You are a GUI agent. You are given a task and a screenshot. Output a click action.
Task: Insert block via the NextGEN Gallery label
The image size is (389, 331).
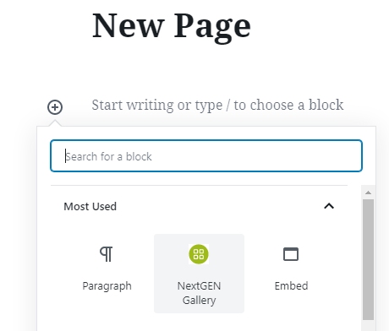point(199,293)
